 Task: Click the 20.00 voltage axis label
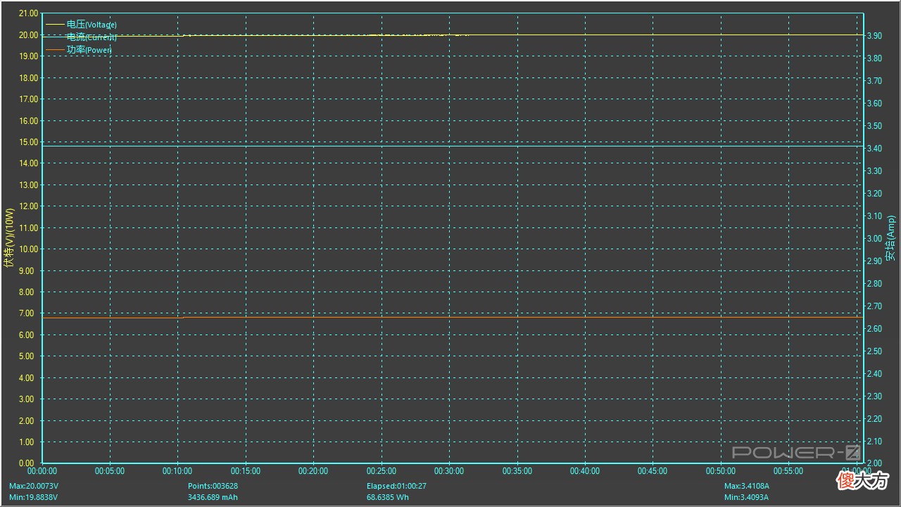(28, 35)
